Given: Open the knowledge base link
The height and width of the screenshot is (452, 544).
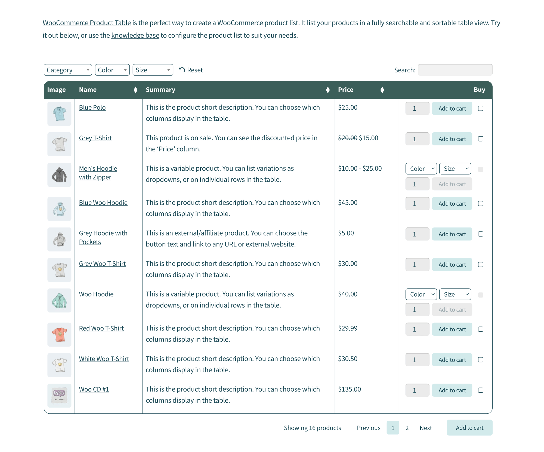Looking at the screenshot, I should click(135, 35).
